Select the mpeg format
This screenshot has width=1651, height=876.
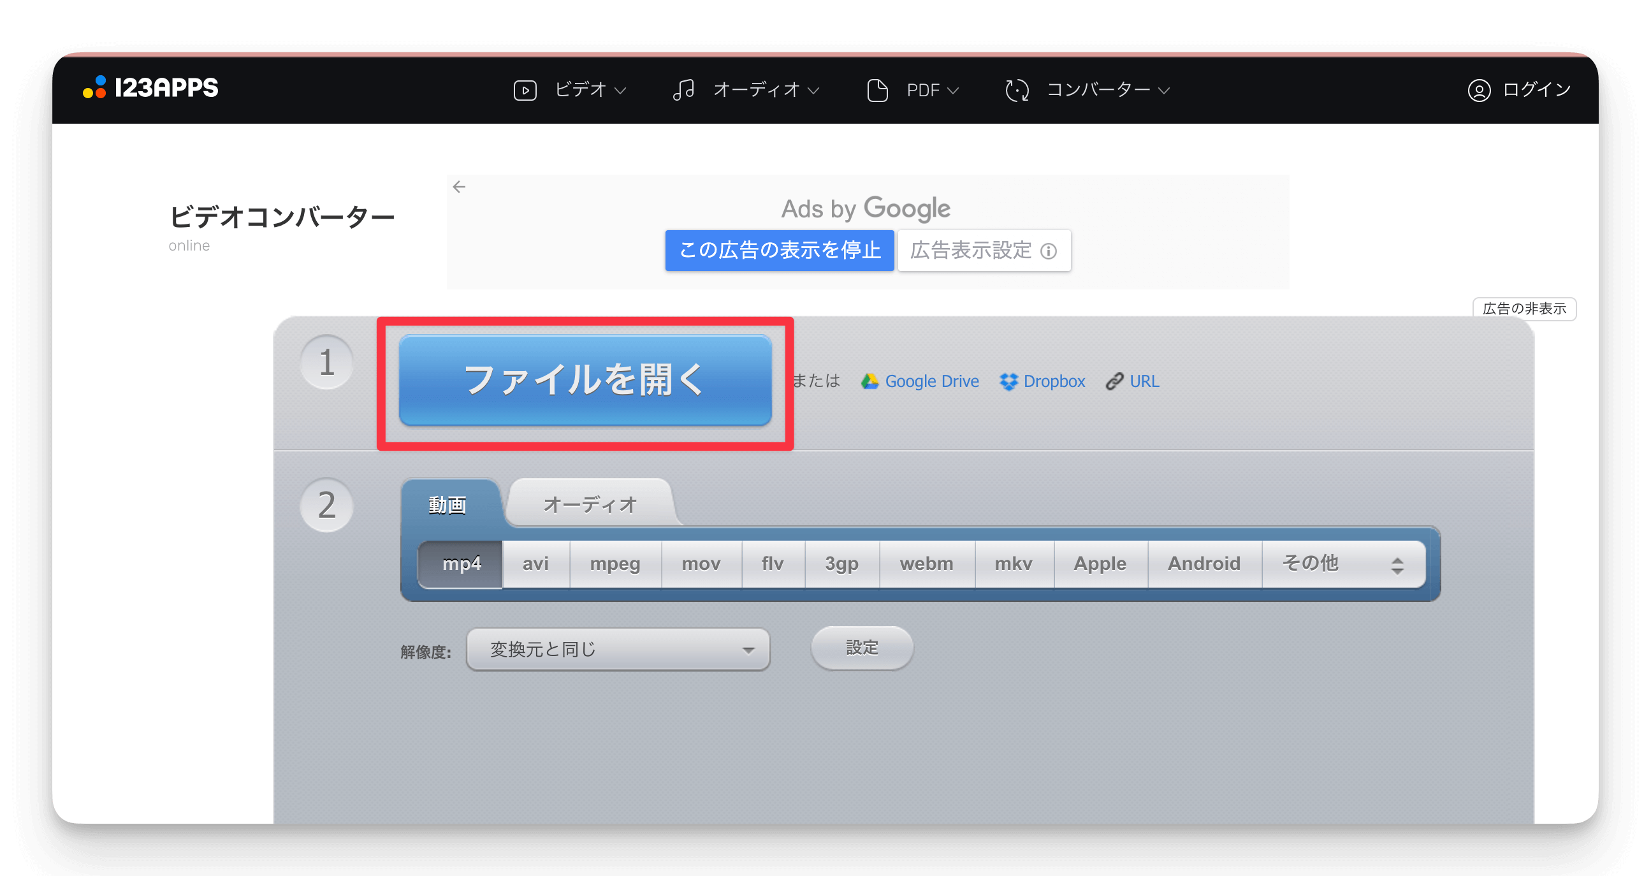coord(615,564)
